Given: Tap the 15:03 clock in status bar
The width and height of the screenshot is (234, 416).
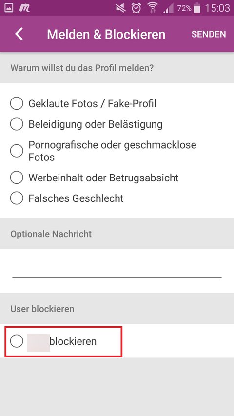Looking at the screenshot, I should 217,8.
